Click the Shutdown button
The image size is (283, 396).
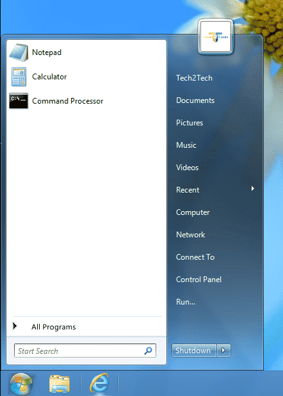(x=194, y=351)
